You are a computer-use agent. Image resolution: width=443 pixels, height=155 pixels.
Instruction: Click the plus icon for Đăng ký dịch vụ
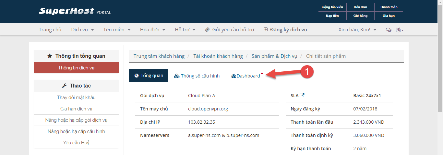click(x=266, y=30)
